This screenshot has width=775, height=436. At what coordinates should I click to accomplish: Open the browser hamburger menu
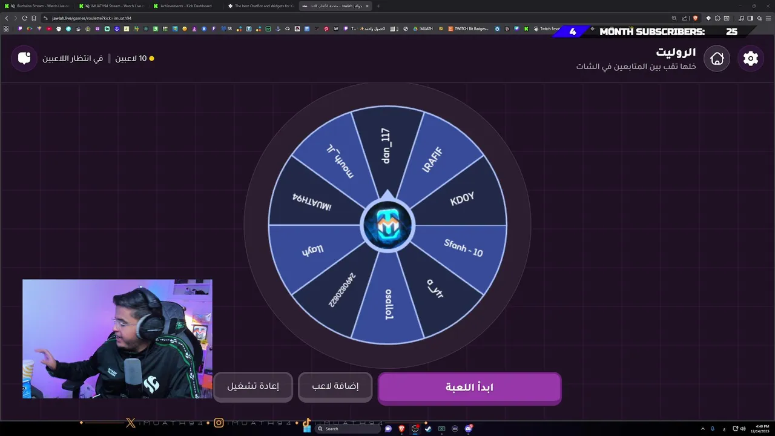(768, 18)
